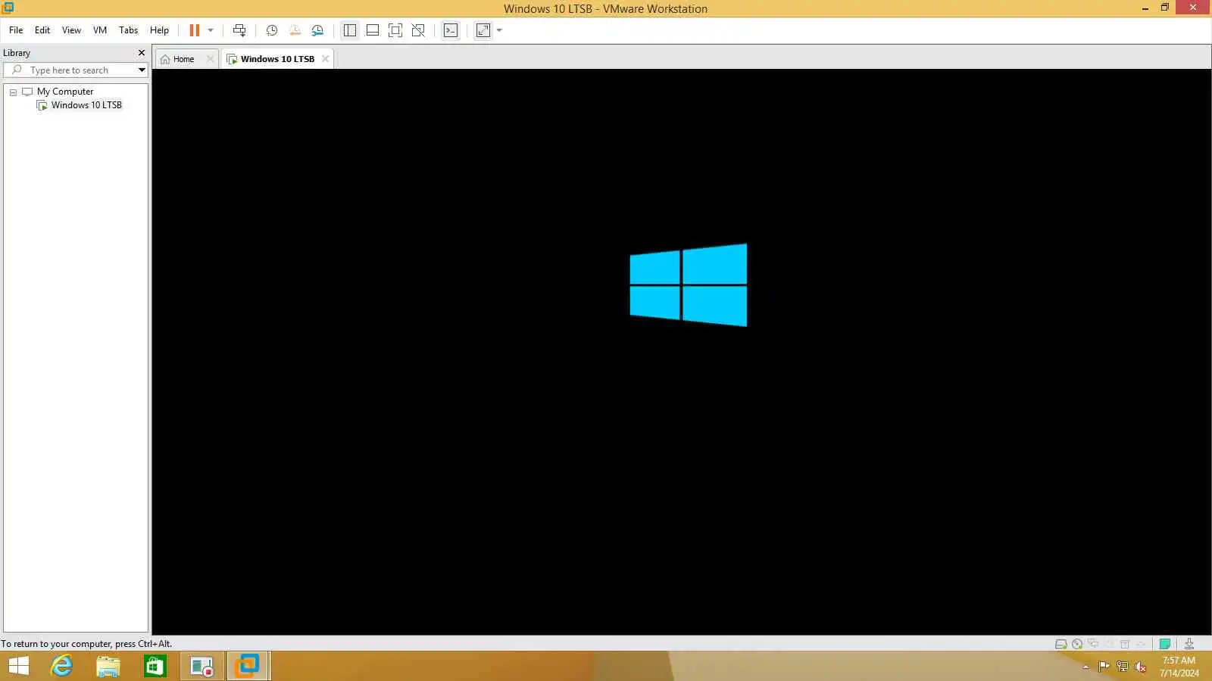Toggle the thumbnail bar view icon
The width and height of the screenshot is (1212, 681).
pos(373,30)
